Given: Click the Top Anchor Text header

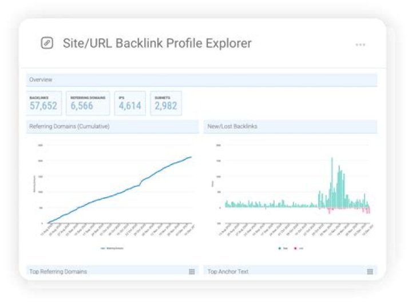Looking at the screenshot, I should 290,271.
